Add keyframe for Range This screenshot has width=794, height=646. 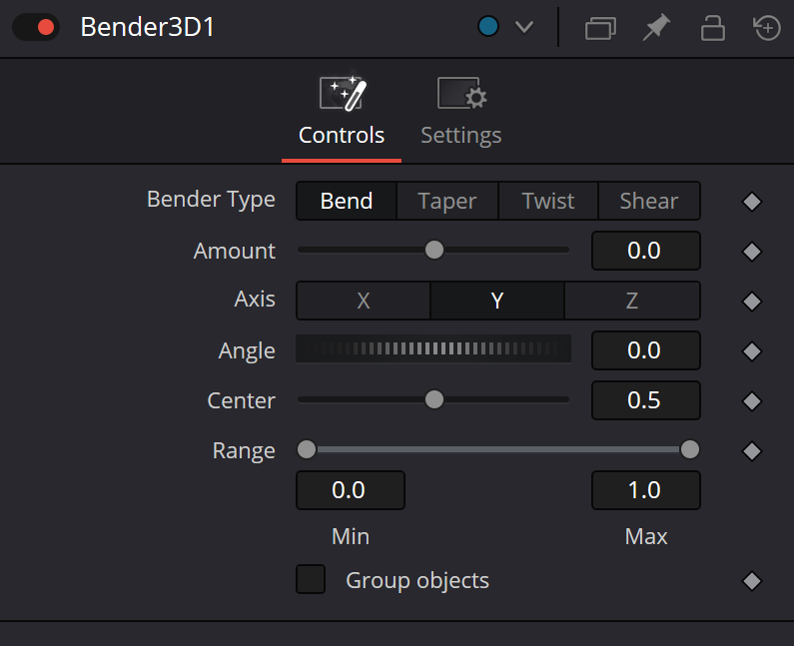[752, 450]
